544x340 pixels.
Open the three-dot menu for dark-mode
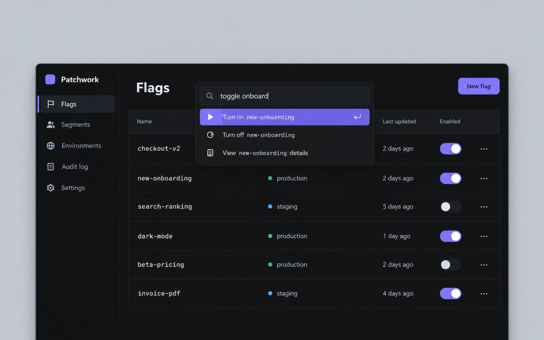click(484, 236)
